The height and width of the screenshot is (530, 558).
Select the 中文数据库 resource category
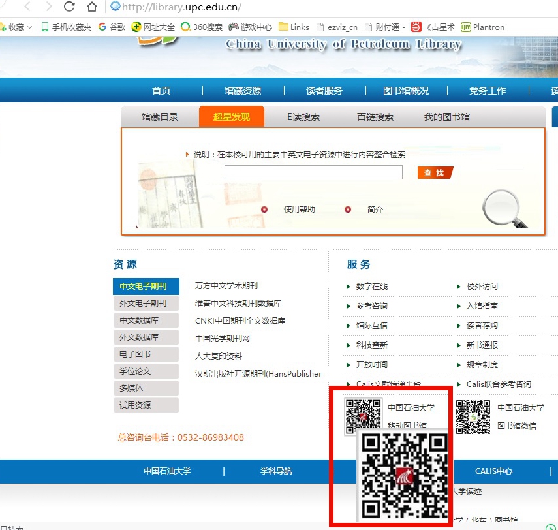coord(146,320)
